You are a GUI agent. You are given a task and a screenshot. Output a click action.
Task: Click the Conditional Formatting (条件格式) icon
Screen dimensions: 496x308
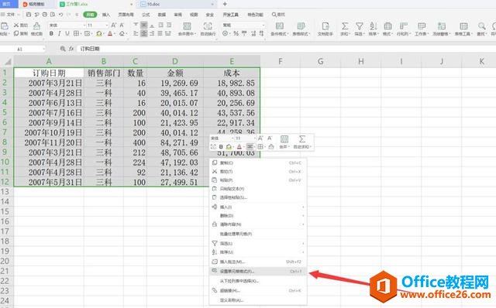(279, 26)
